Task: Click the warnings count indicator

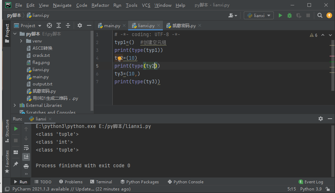Action: point(314,35)
